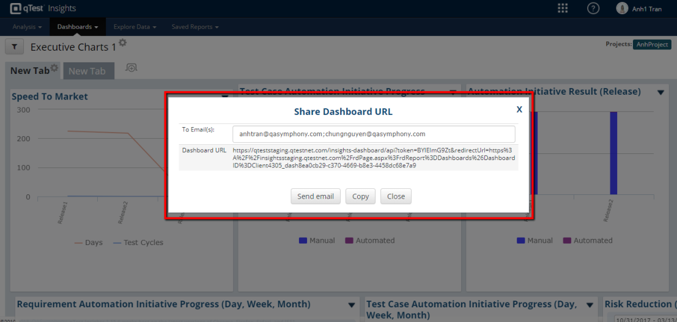Expand Requirement Automation Initiative Progress chart menu
The height and width of the screenshot is (322, 677).
pyautogui.click(x=352, y=305)
